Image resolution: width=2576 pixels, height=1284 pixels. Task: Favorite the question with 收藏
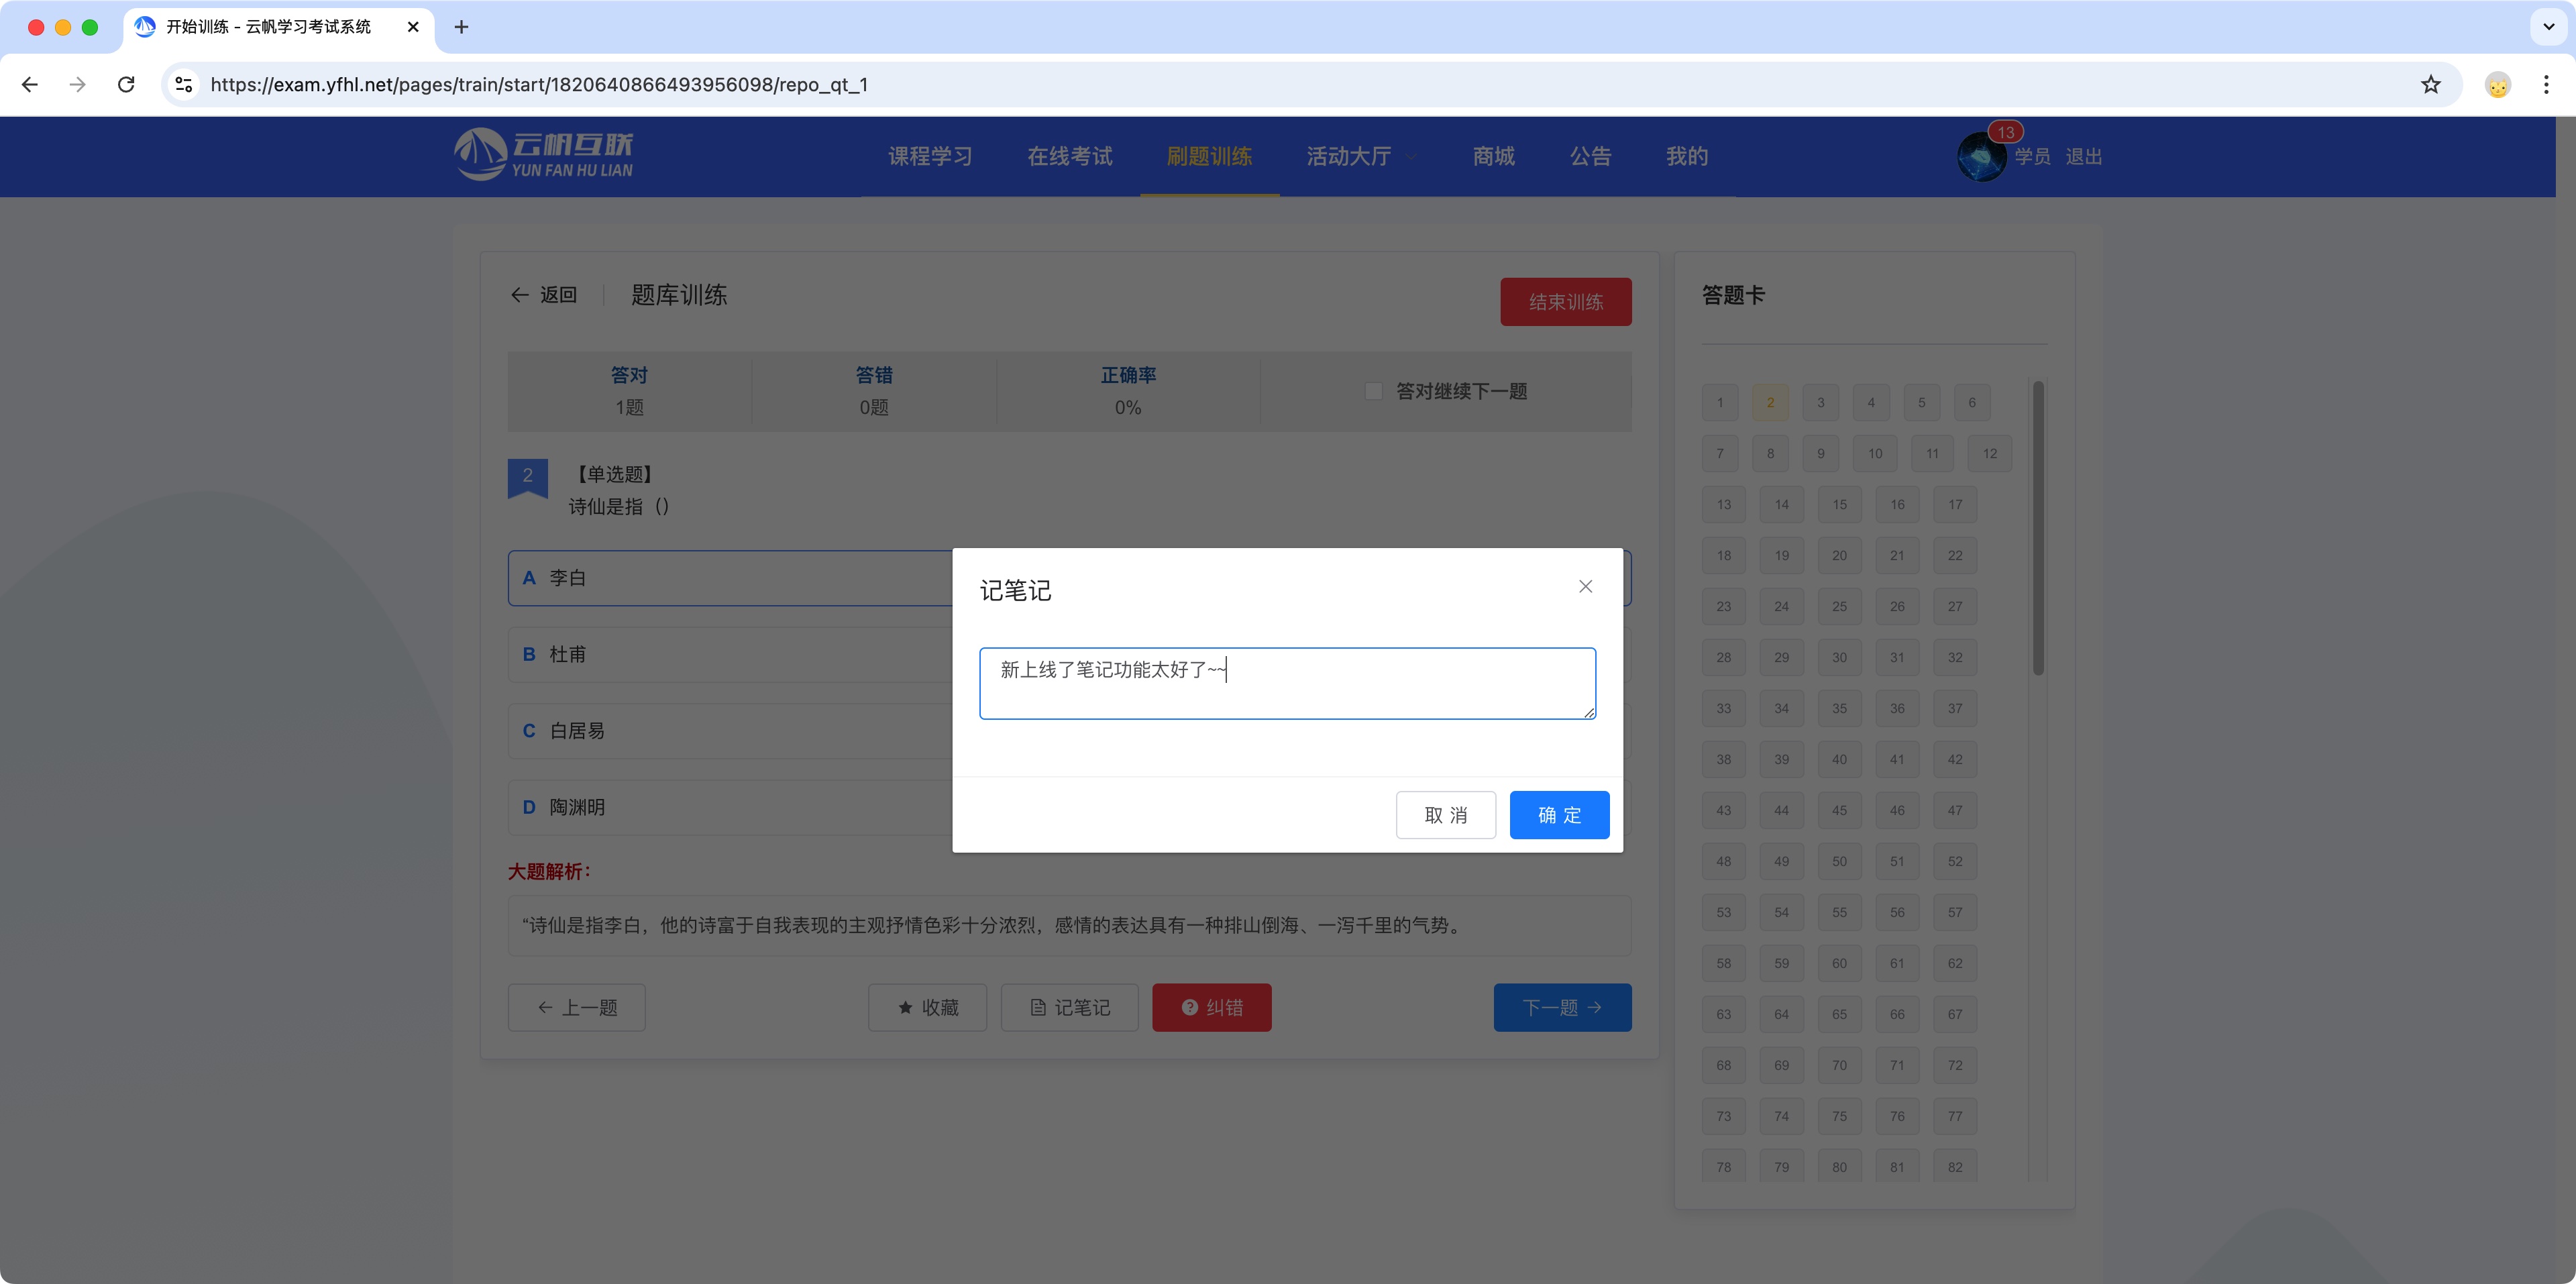(927, 1007)
